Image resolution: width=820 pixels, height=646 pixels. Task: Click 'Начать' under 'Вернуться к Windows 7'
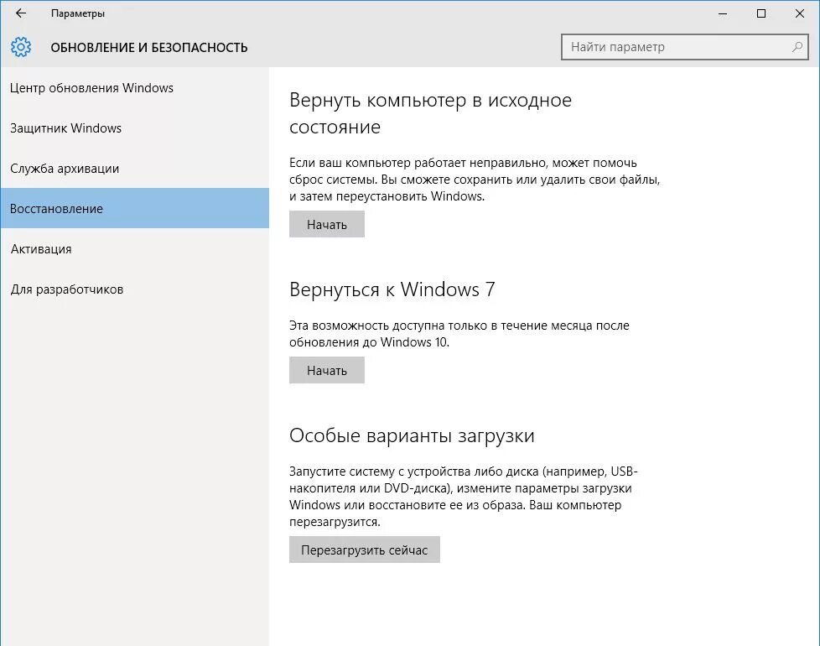[x=327, y=370]
